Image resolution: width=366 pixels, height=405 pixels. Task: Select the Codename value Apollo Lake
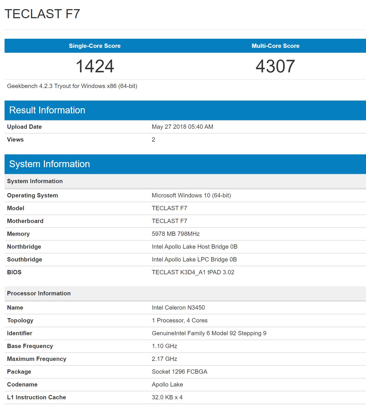point(167,384)
